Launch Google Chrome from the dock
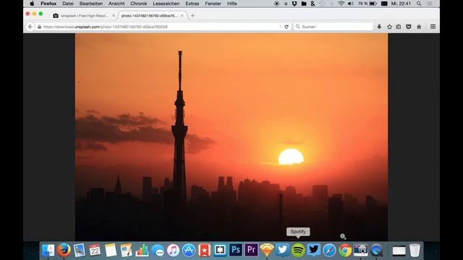 (345, 251)
